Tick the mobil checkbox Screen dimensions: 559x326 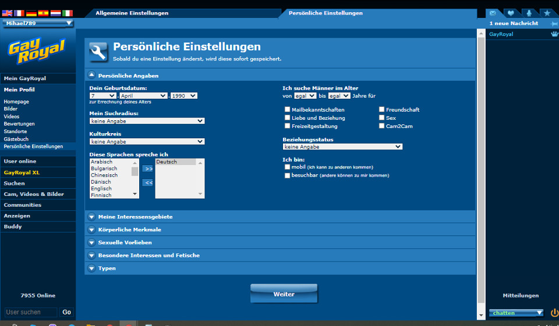tap(288, 167)
